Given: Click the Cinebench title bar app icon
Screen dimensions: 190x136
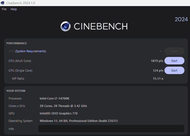Looking at the screenshot, I should click(2, 3).
